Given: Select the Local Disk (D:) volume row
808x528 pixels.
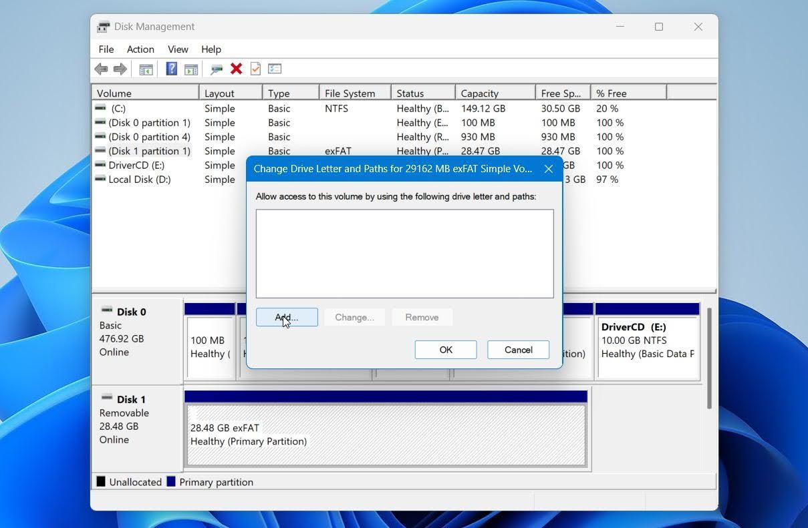Looking at the screenshot, I should (x=169, y=179).
